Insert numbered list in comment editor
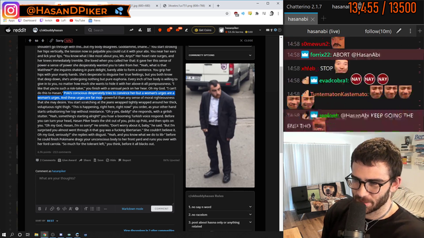424x238 pixels. coord(98,209)
